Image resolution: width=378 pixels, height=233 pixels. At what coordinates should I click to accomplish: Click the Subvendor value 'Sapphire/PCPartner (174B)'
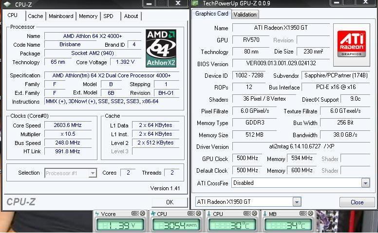[x=336, y=75]
